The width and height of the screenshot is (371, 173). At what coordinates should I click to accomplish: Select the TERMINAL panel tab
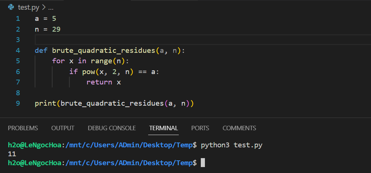[x=163, y=128]
